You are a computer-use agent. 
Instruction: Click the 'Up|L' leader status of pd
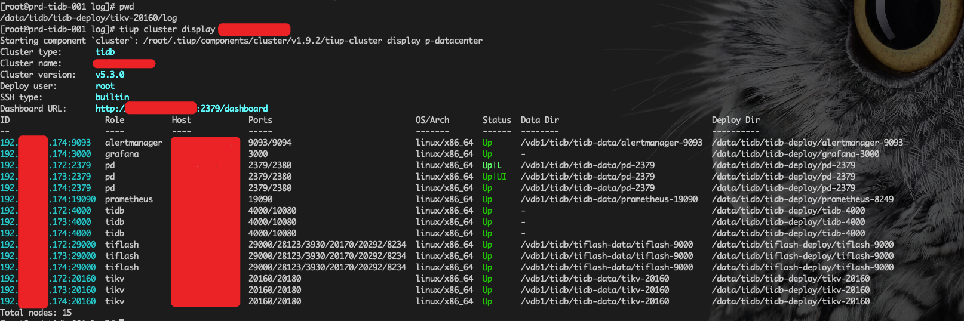492,165
